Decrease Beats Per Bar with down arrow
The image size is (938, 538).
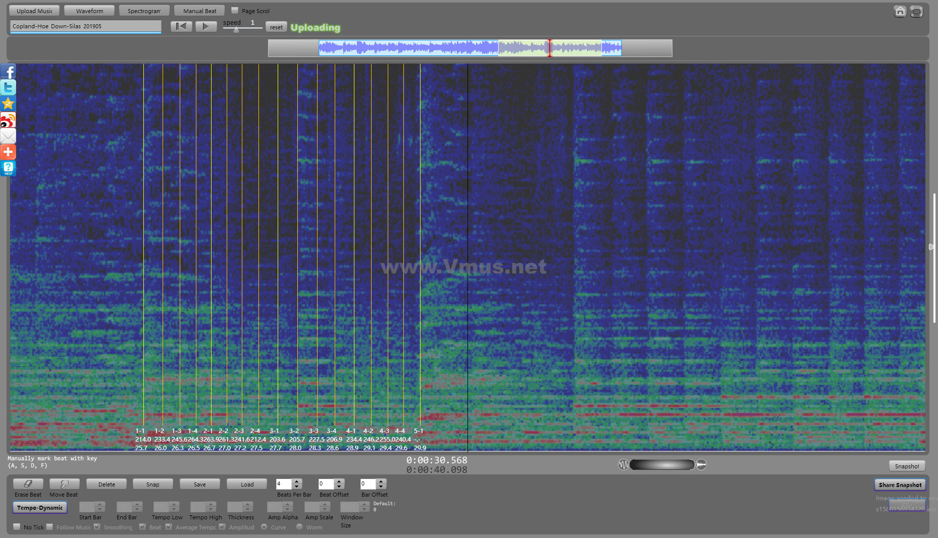click(297, 487)
